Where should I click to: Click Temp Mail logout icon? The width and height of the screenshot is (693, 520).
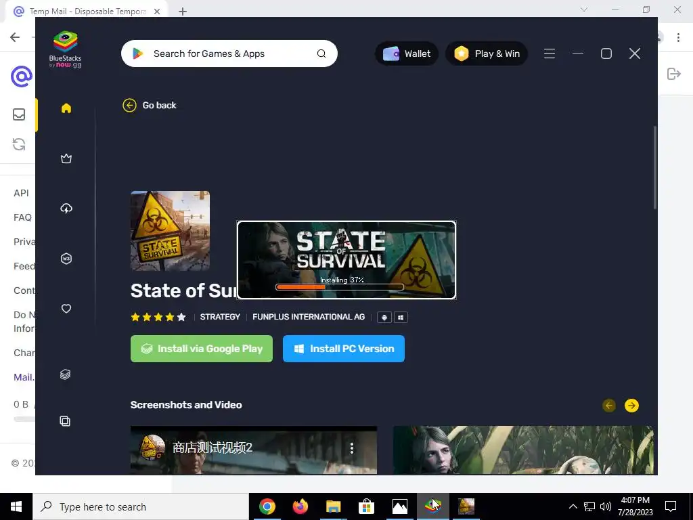point(673,74)
